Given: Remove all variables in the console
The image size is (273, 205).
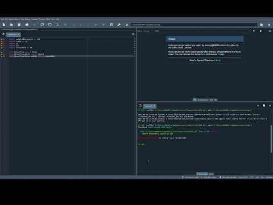Looking at the screenshot, I should 264,106.
